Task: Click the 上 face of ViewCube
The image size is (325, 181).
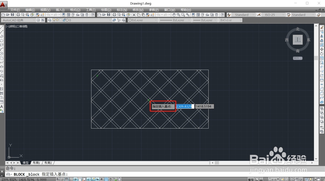Action: click(x=298, y=40)
